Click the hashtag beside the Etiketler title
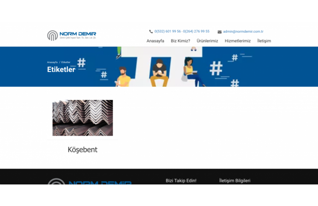Screen dimensions: 318x206 pos(81,63)
